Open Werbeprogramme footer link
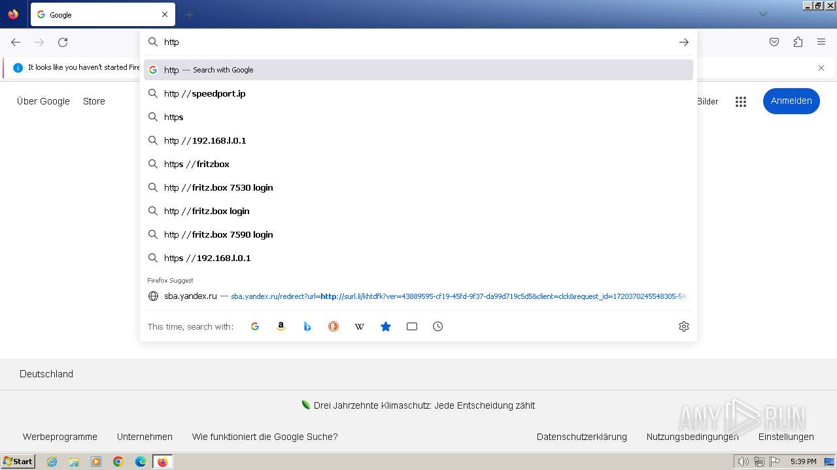The width and height of the screenshot is (837, 470). pyautogui.click(x=60, y=437)
